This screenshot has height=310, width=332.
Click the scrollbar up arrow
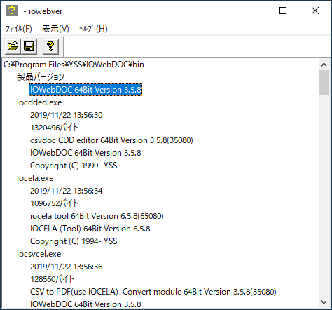point(324,65)
